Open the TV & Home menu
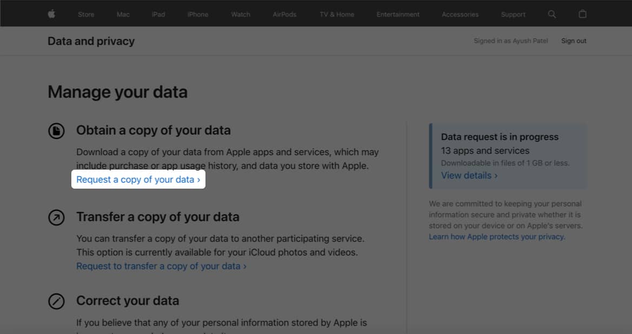Screen dimensions: 632x334 pos(337,15)
